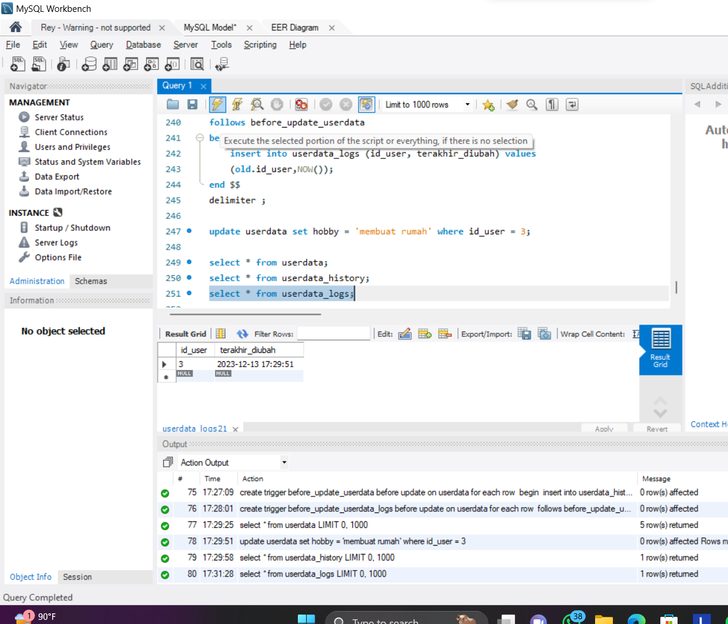Commit transaction checkmark icon
728x624 pixels.
click(326, 104)
